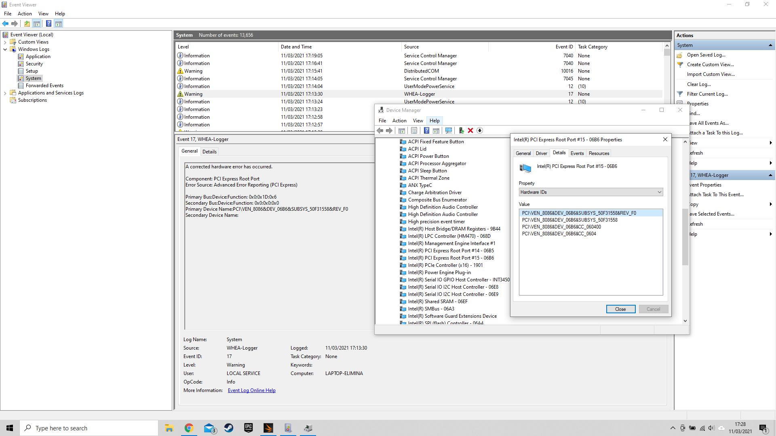The height and width of the screenshot is (436, 776).
Task: Collapse the System actions section
Action: point(770,45)
